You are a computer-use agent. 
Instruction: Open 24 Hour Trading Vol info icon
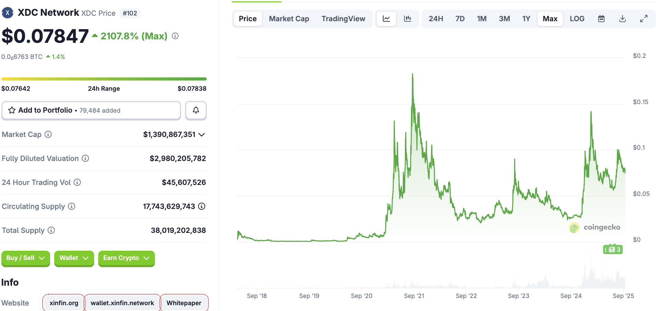tap(77, 182)
